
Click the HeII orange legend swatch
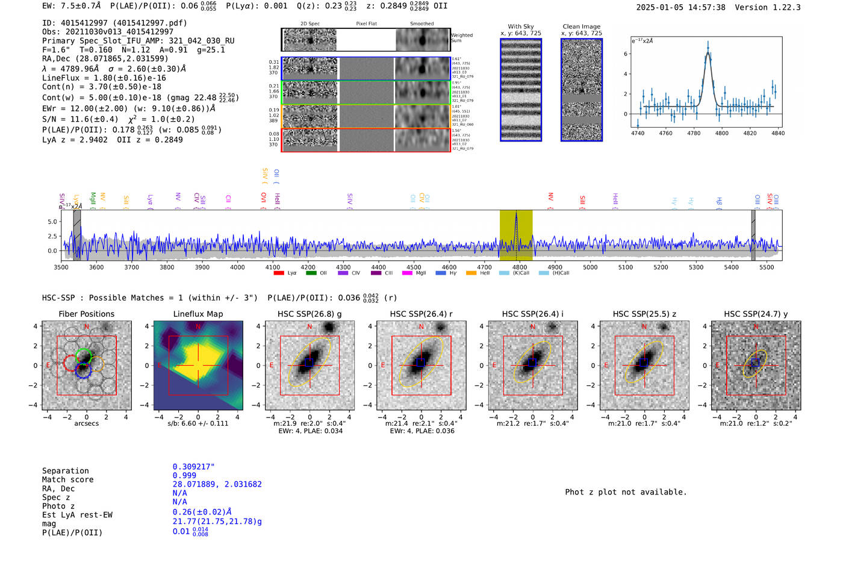[x=471, y=273]
